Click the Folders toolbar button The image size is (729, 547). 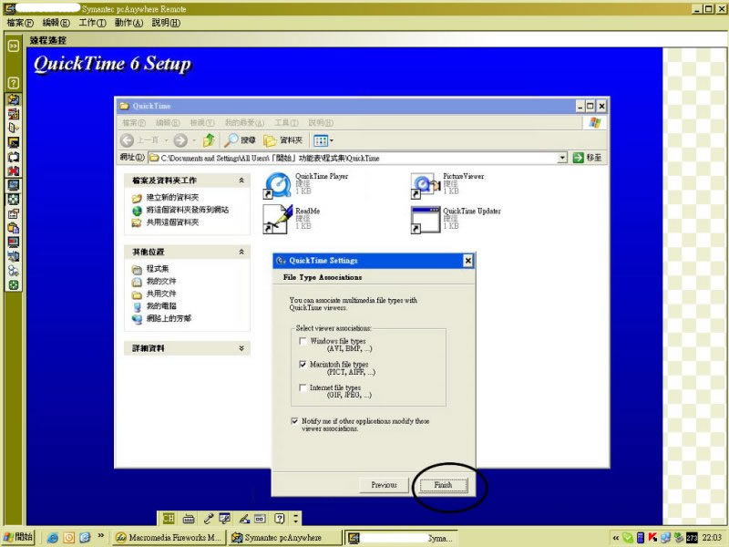(x=283, y=140)
